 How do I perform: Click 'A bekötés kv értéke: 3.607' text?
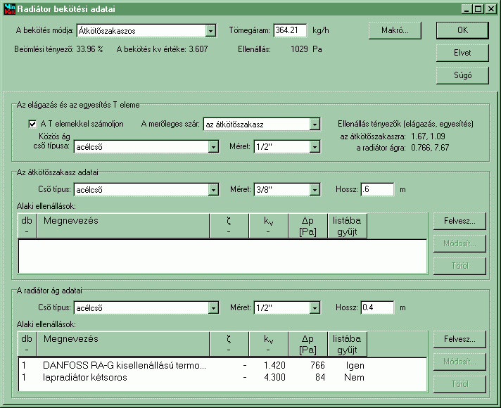pyautogui.click(x=162, y=49)
